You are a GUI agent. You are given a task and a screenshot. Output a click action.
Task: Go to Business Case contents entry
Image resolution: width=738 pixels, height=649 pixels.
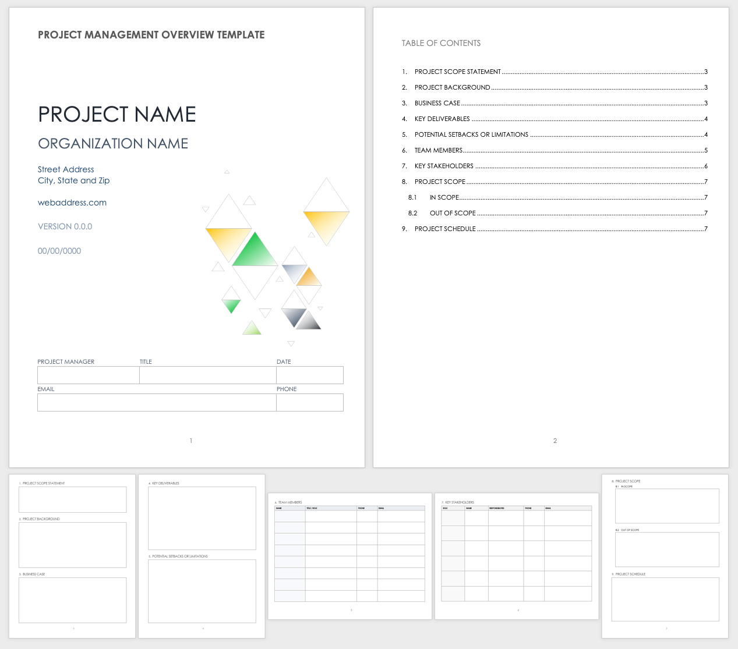point(437,103)
